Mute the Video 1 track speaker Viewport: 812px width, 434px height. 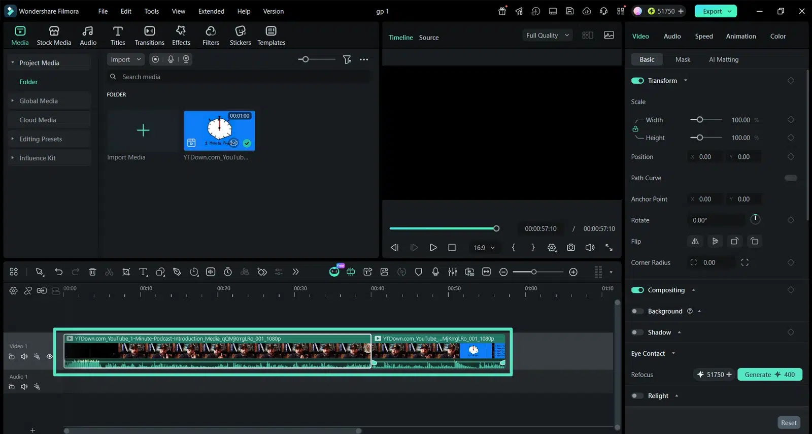pos(24,356)
